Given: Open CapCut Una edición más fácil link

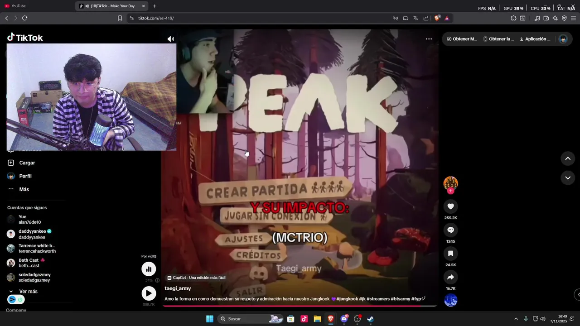Looking at the screenshot, I should [196, 278].
